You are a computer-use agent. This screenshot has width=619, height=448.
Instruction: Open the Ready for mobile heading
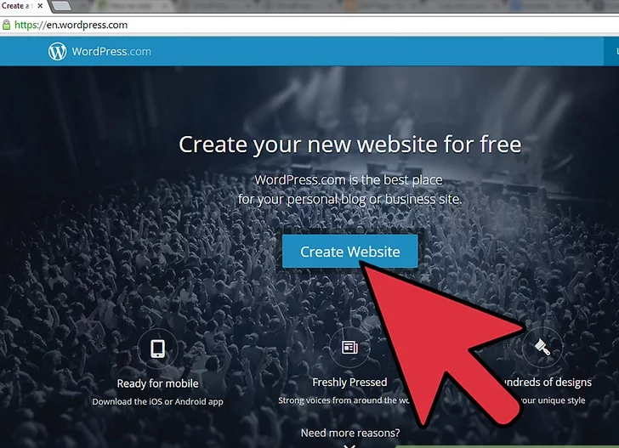[157, 383]
